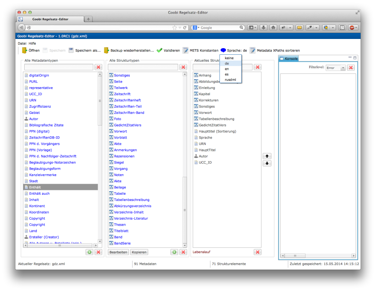Select language es in dropdown
The height and width of the screenshot is (291, 376).
click(227, 74)
